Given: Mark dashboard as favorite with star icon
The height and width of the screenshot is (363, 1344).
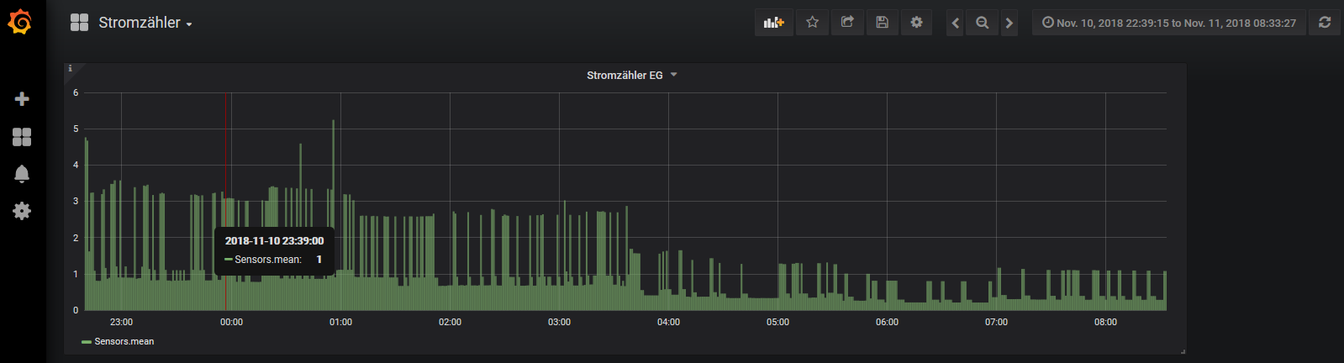Looking at the screenshot, I should [812, 23].
